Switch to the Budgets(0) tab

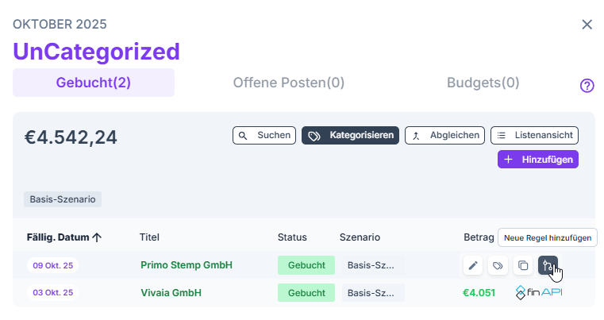483,83
